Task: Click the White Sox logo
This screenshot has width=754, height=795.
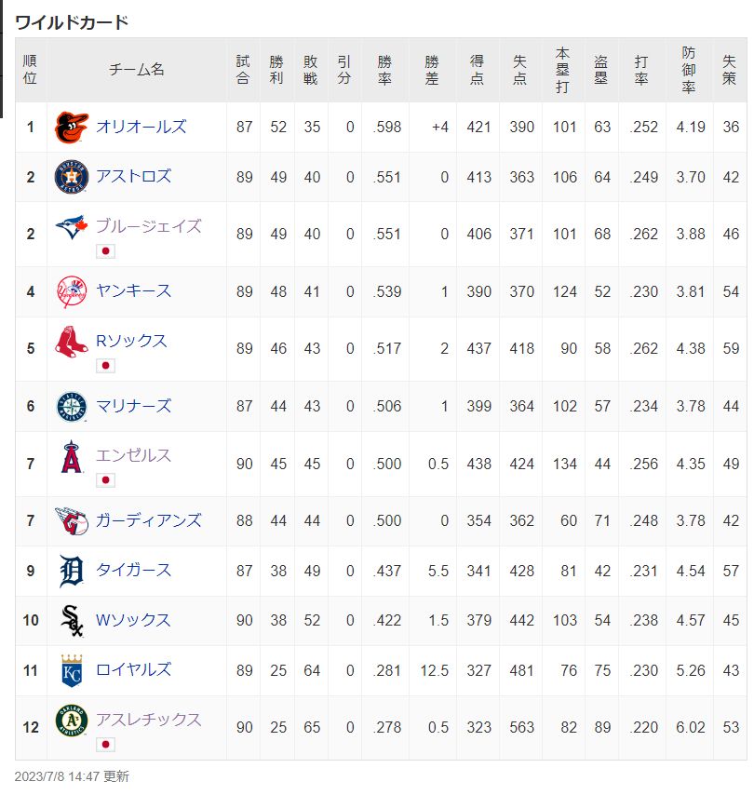Action: (72, 621)
